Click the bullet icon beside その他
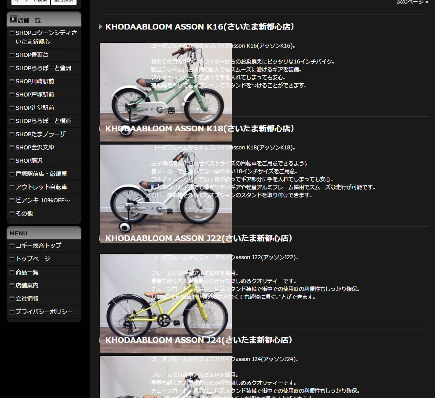435x398 pixels. pyautogui.click(x=12, y=213)
